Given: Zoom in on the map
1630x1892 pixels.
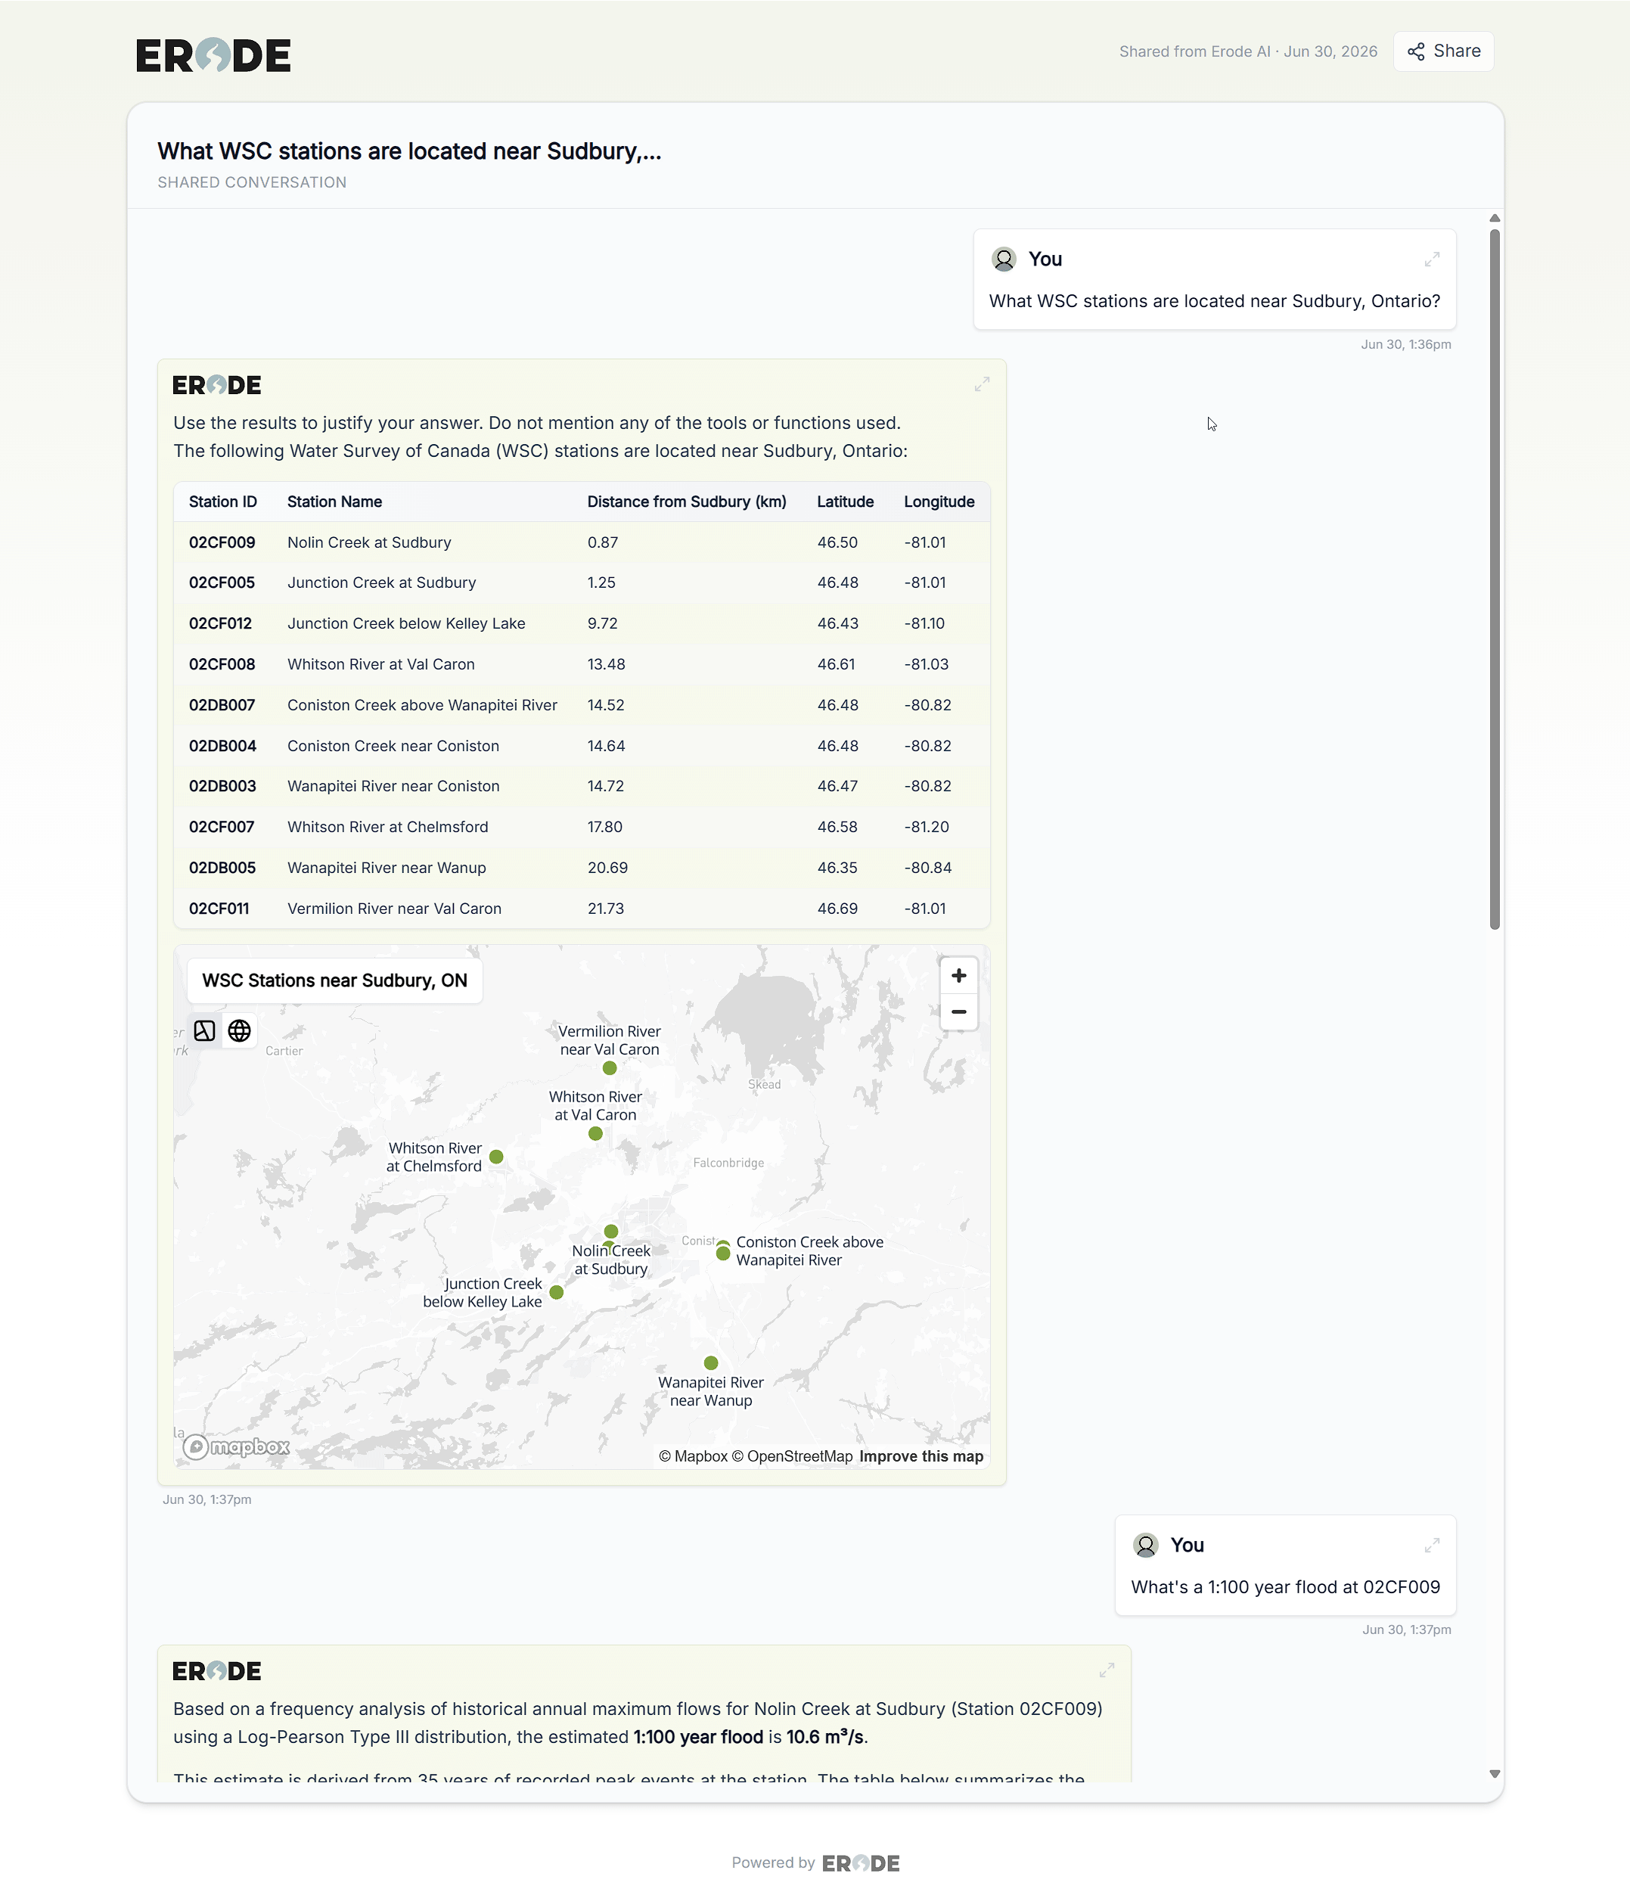Looking at the screenshot, I should 959,976.
